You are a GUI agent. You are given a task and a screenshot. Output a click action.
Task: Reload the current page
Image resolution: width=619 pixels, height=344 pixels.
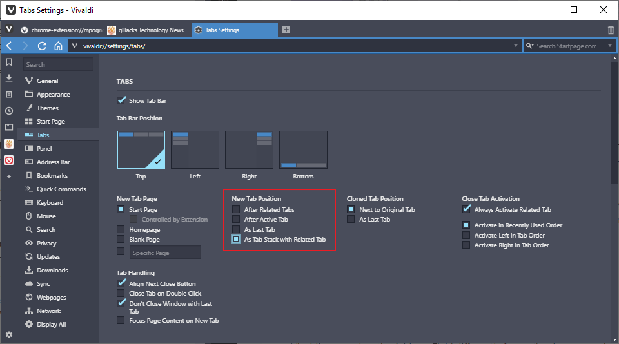point(42,46)
